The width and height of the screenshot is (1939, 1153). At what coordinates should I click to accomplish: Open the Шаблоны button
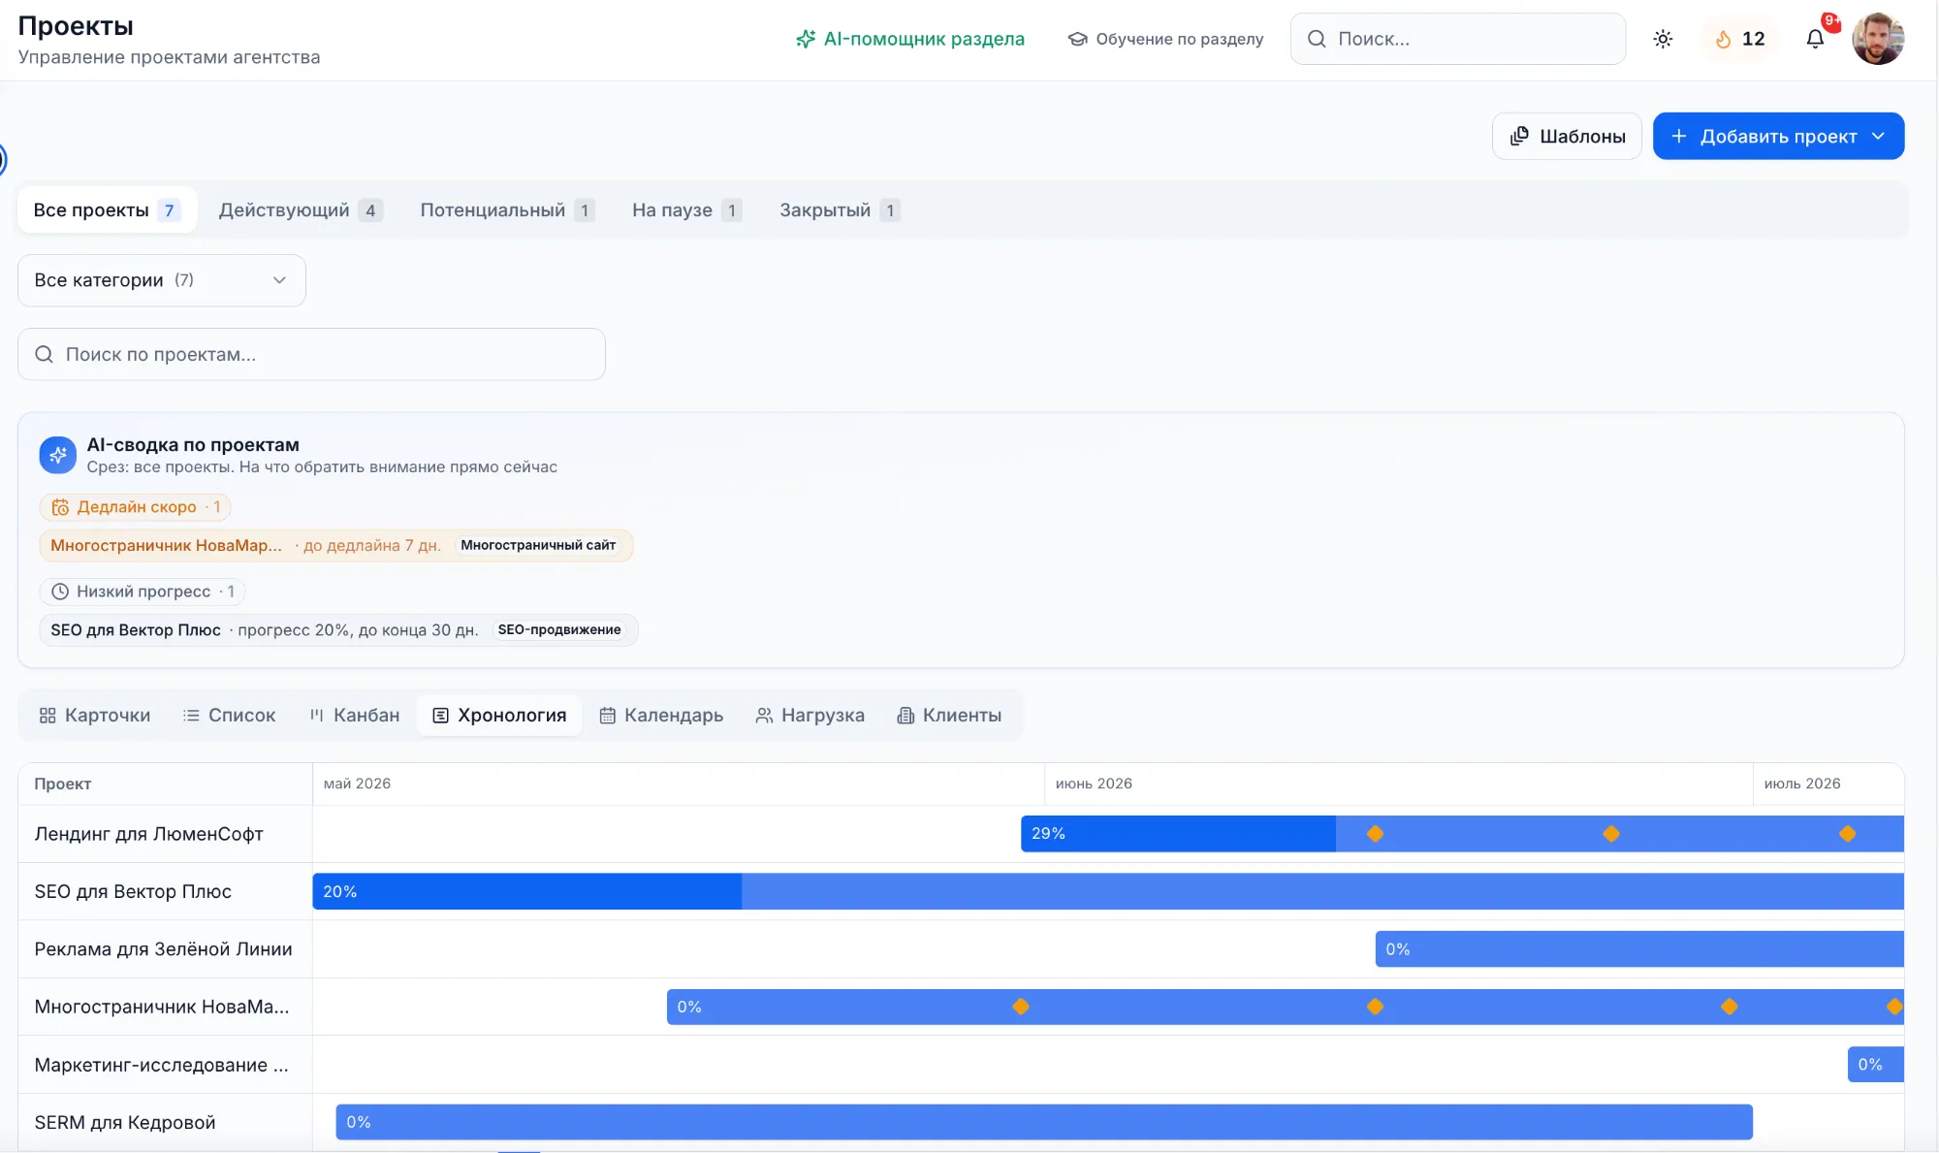click(x=1567, y=136)
